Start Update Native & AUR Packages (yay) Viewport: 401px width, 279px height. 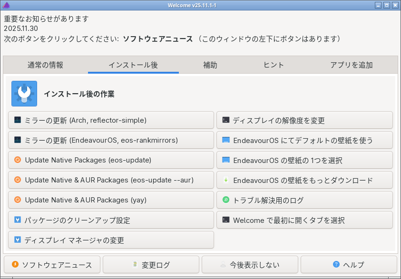(111, 200)
